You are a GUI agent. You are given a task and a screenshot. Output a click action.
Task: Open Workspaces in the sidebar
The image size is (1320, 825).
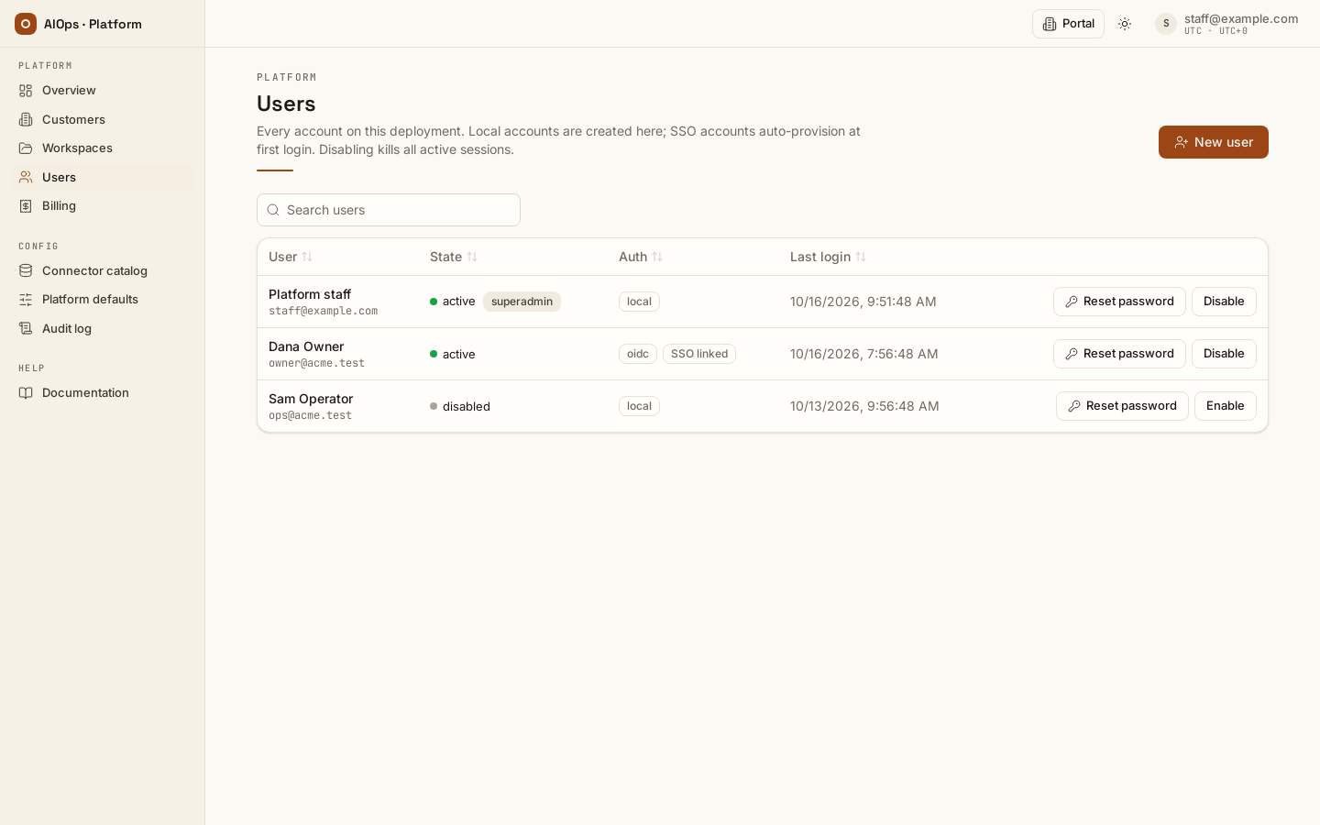coord(103,148)
